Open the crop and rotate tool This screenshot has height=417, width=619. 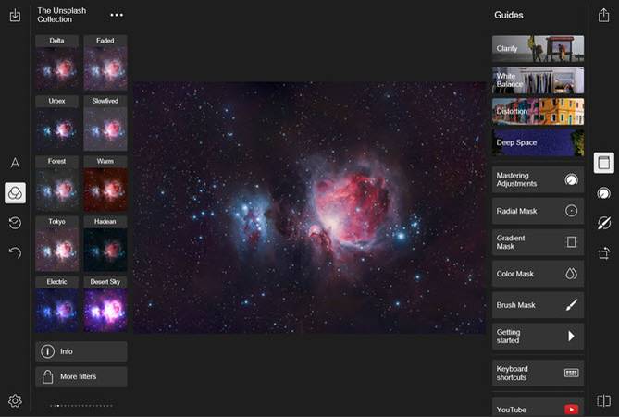(603, 253)
